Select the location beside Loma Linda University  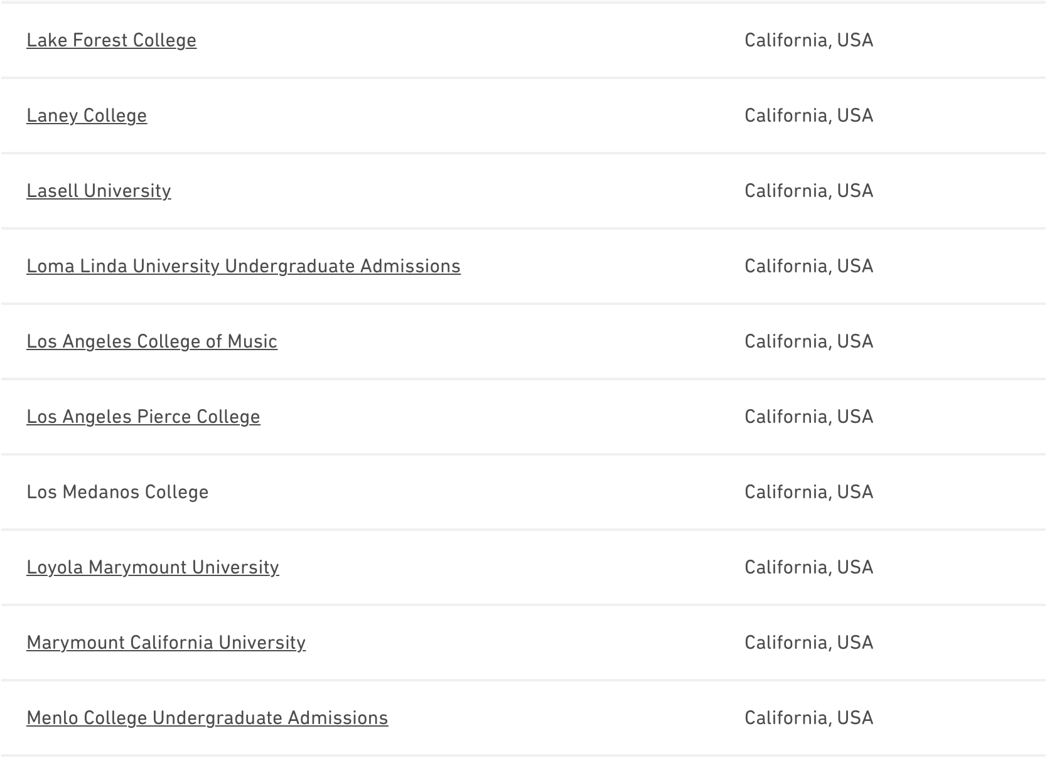point(808,266)
